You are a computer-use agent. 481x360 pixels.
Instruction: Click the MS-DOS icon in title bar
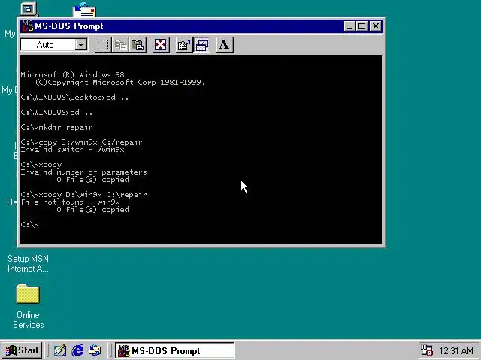[28, 26]
